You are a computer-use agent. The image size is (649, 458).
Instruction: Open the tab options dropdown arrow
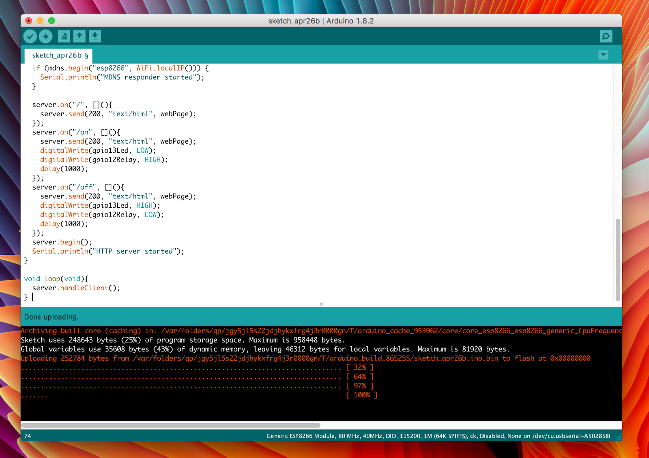click(603, 55)
